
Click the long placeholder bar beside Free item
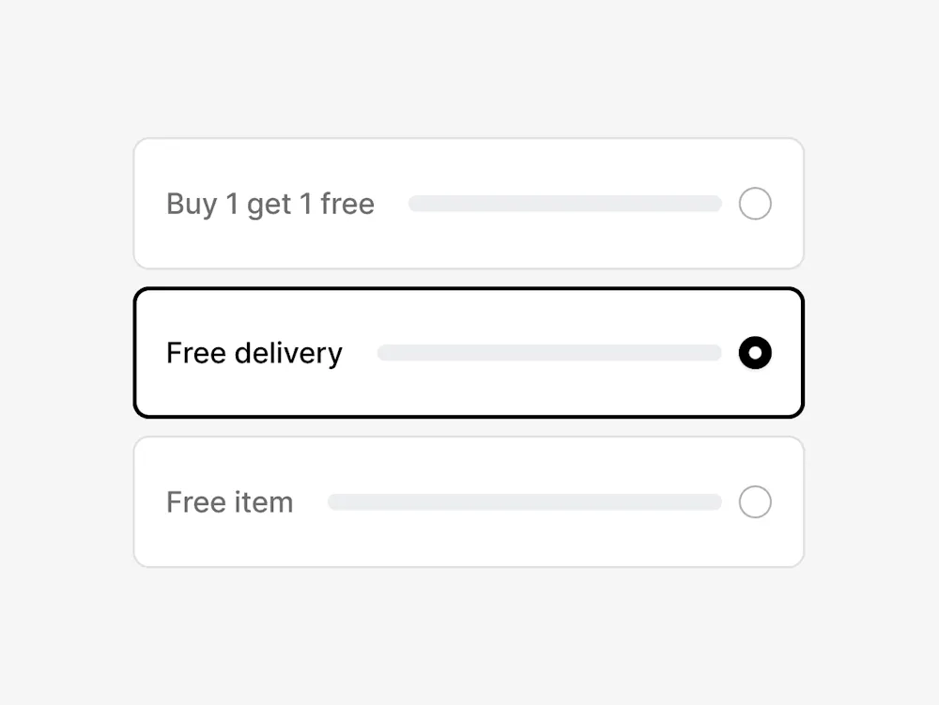[x=524, y=502]
